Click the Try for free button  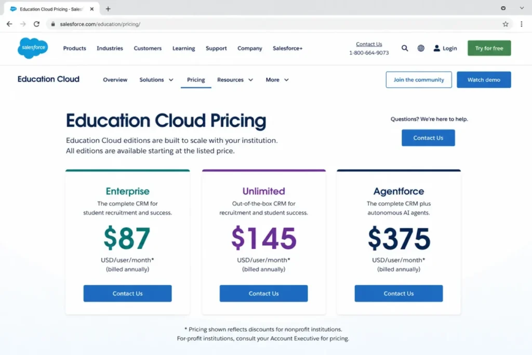click(x=489, y=48)
